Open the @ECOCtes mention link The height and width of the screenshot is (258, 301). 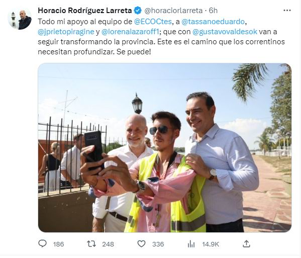pos(153,22)
